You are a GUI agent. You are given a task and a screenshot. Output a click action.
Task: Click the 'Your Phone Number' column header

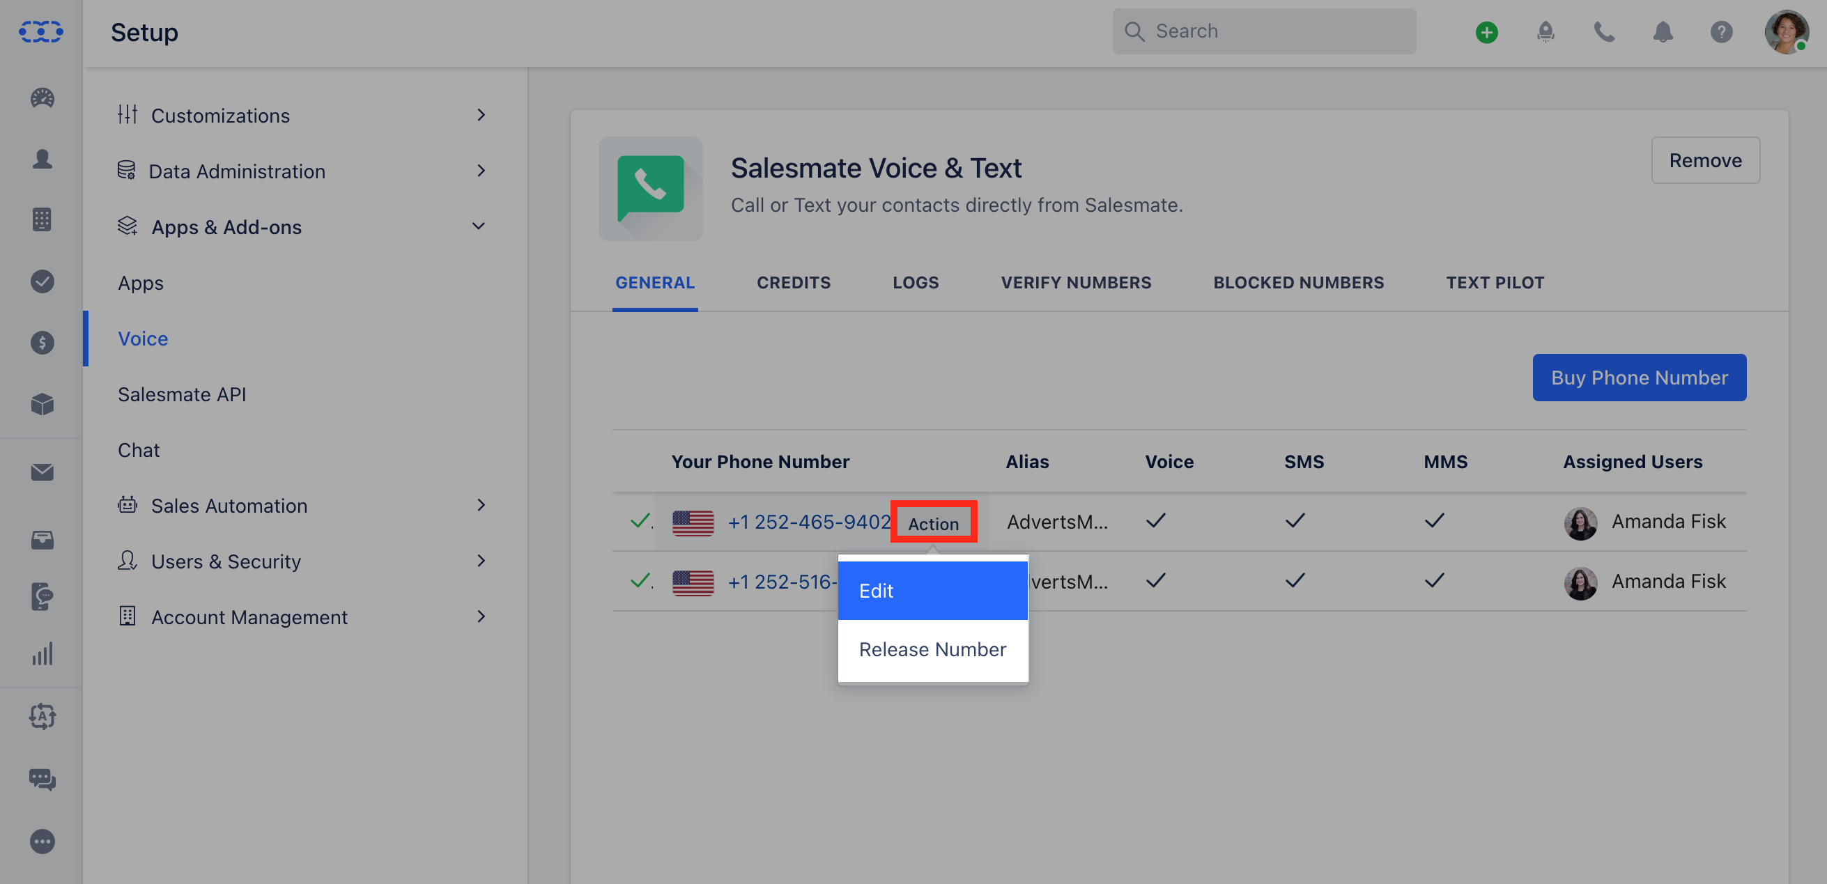click(x=760, y=463)
